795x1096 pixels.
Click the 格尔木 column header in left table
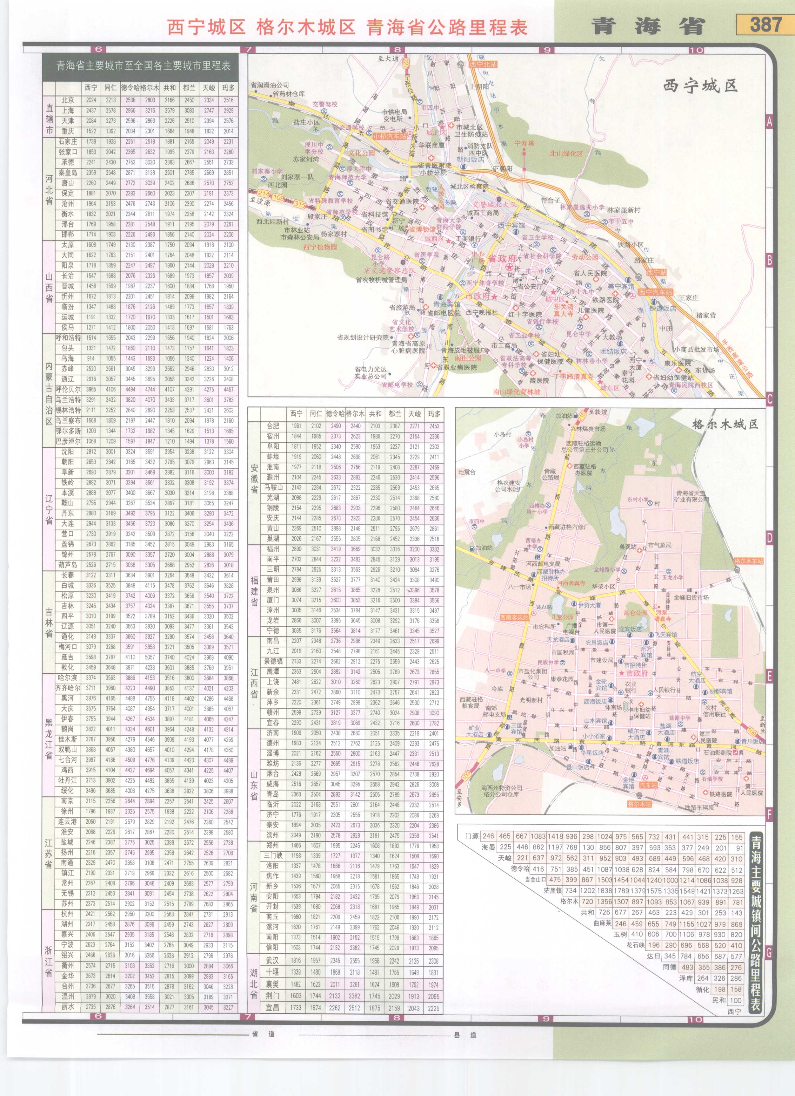pyautogui.click(x=150, y=88)
